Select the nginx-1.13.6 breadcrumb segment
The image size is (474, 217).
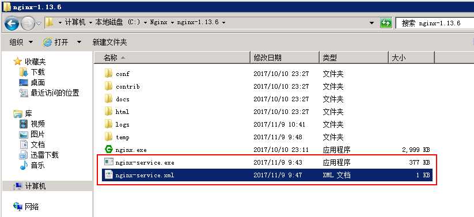tap(198, 22)
